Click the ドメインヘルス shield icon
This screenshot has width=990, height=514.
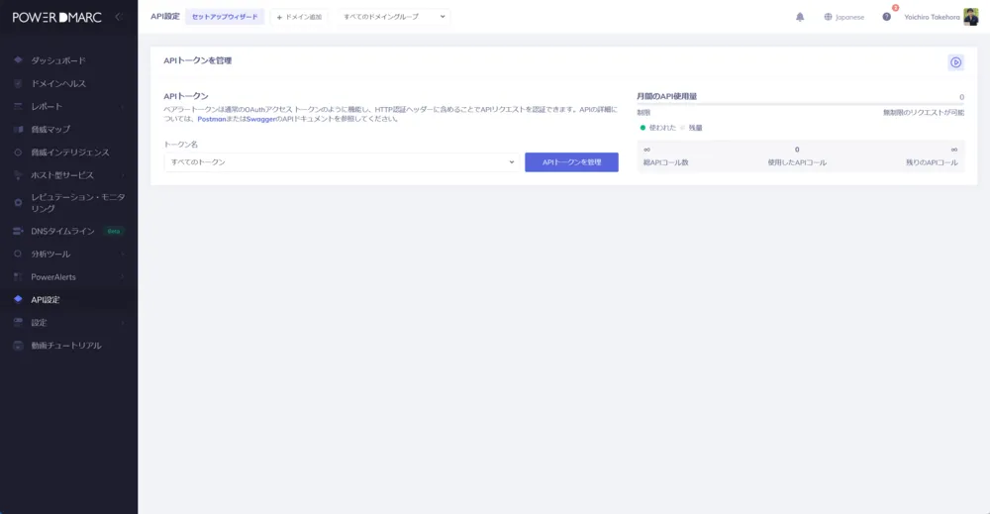coord(18,83)
